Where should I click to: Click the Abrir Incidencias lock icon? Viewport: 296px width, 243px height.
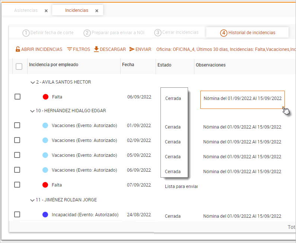point(17,49)
